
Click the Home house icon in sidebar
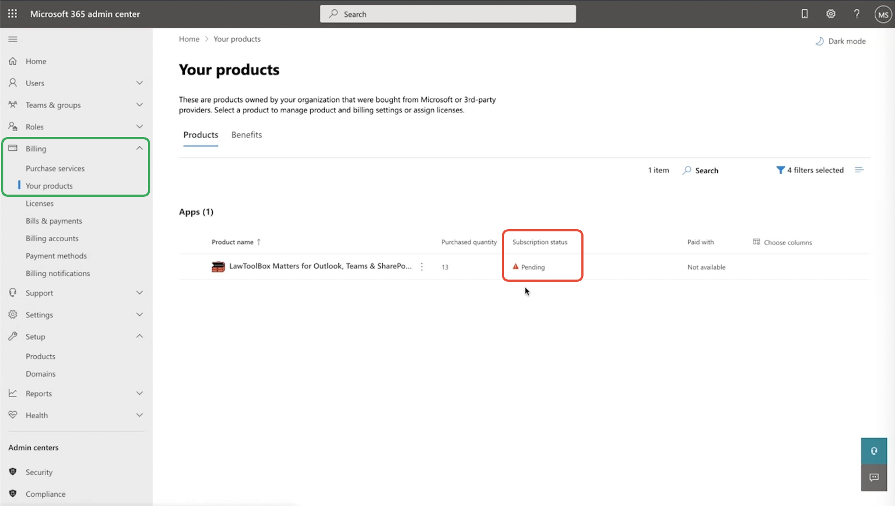tap(13, 61)
